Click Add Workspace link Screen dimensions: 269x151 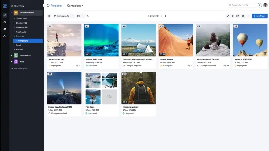coord(20,69)
